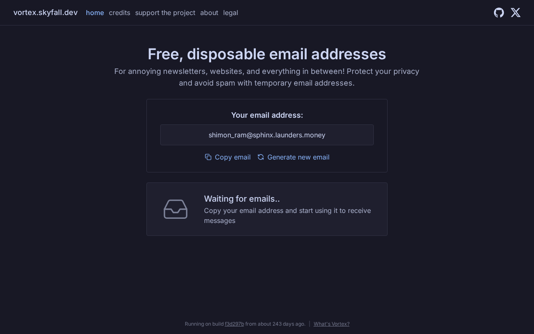The height and width of the screenshot is (334, 534).
Task: Open the about page
Action: 209,13
